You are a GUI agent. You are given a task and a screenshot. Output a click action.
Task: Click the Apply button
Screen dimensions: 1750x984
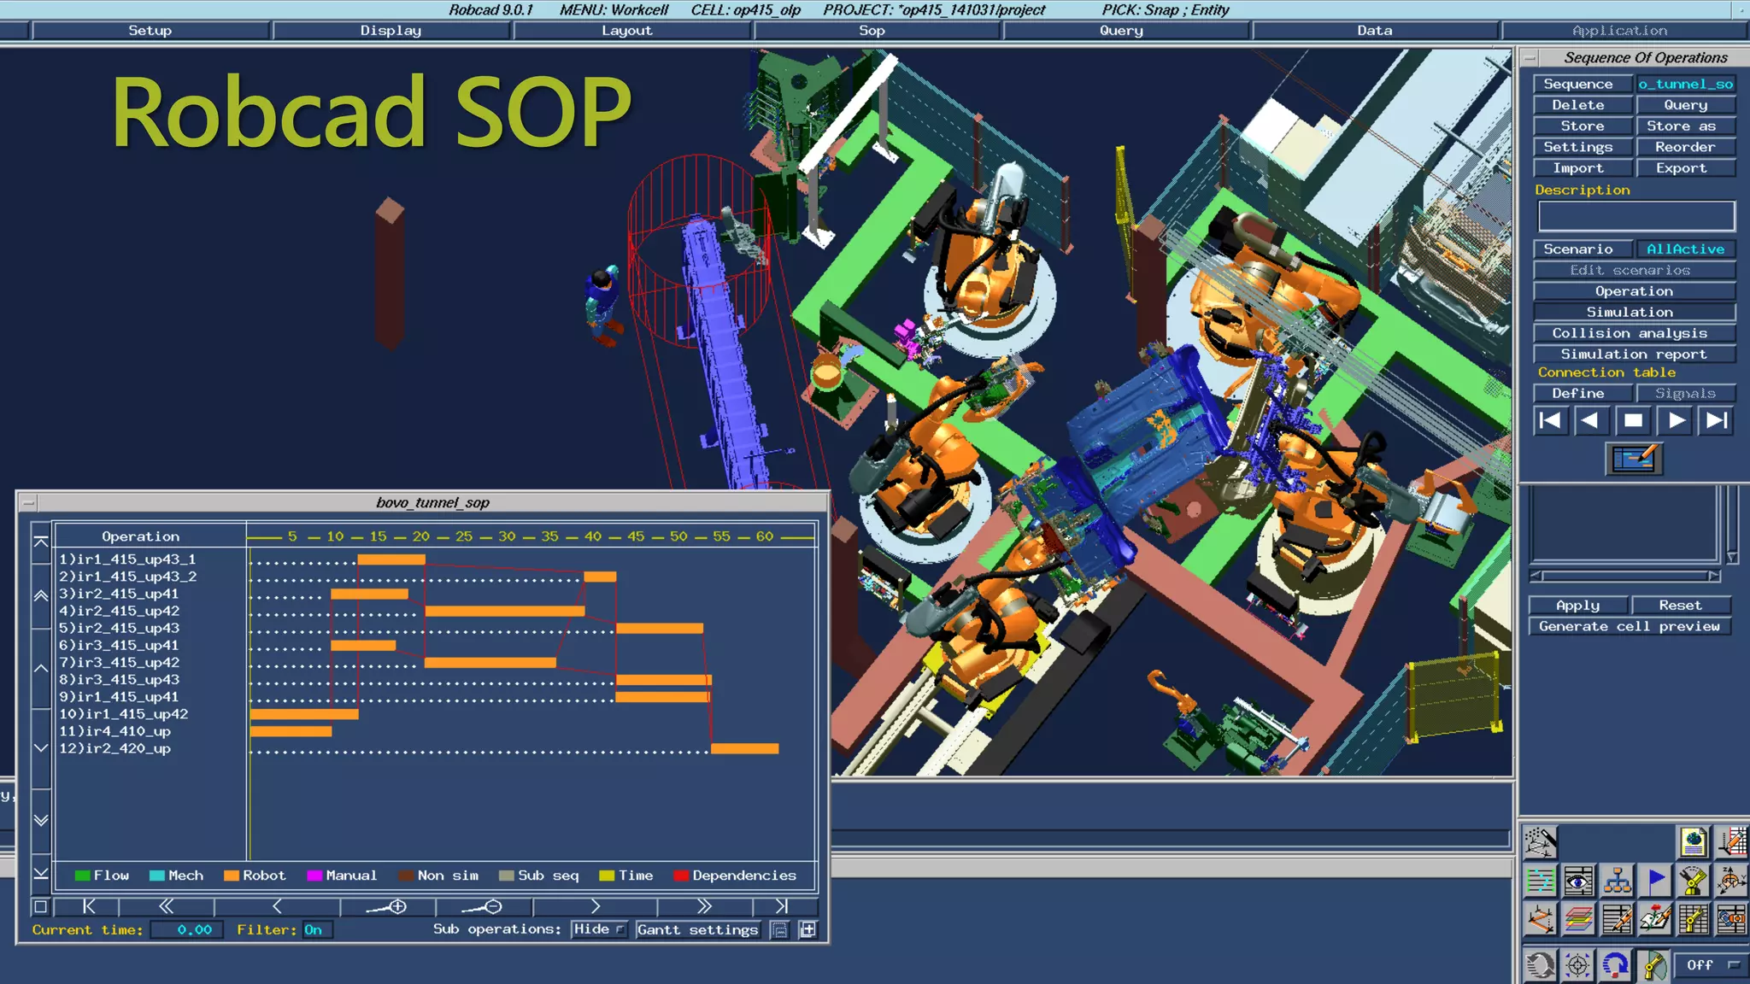tap(1577, 605)
